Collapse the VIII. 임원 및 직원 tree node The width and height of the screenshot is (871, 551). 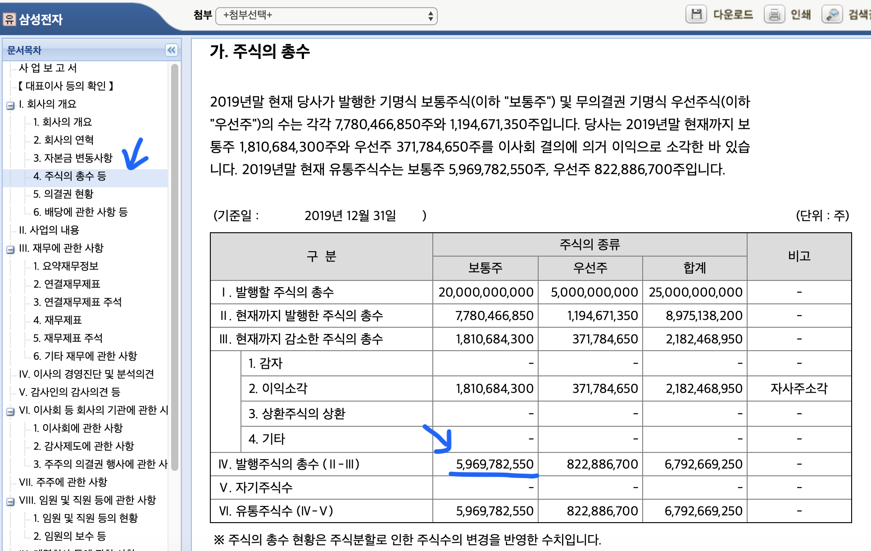pos(10,502)
